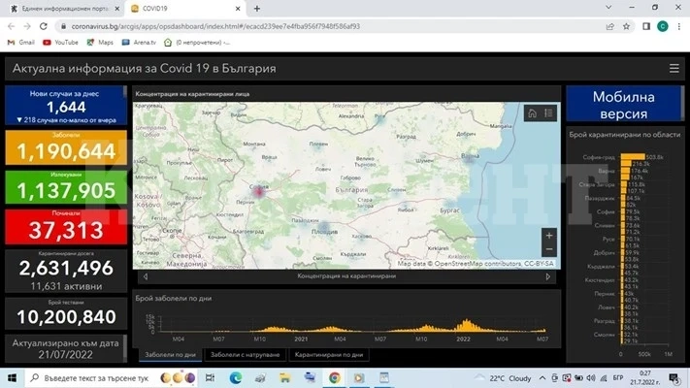
Task: Open a new browser tab
Action: tap(256, 9)
